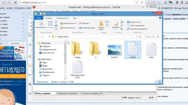Image resolution: width=188 pixels, height=105 pixels.
Task: Click the blue Help question icon
Action: pos(160,18)
